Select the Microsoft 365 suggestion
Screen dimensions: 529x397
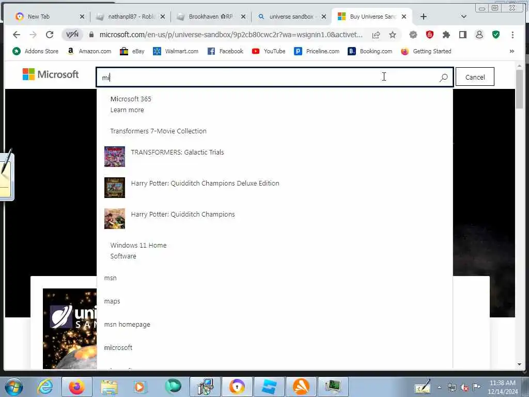[275, 104]
